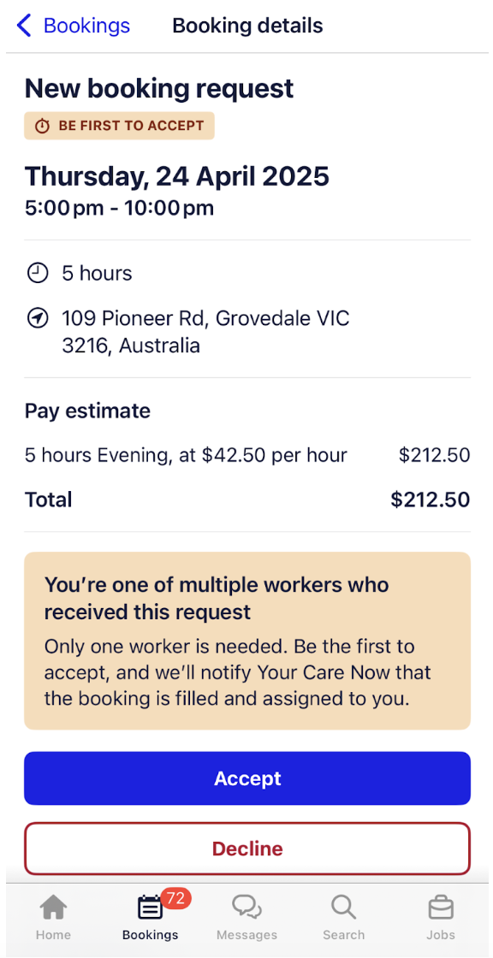Tap the timer icon in Be First badge
The image size is (493, 958).
[42, 127]
